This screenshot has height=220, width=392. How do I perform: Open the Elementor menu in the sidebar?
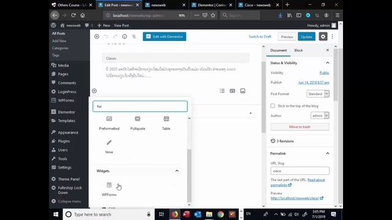(67, 112)
